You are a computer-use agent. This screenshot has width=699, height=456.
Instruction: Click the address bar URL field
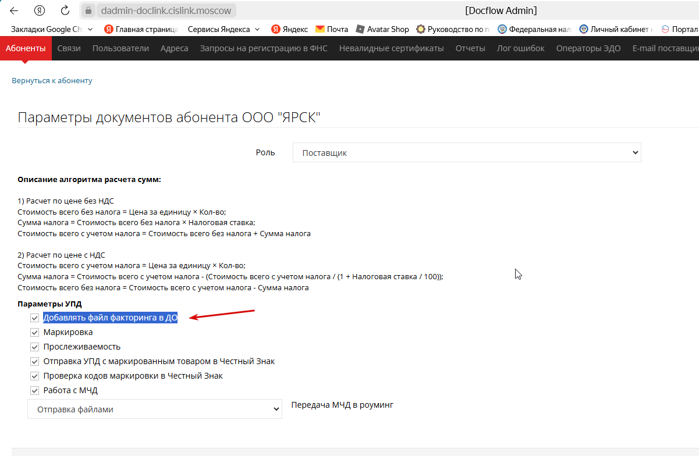tap(165, 10)
